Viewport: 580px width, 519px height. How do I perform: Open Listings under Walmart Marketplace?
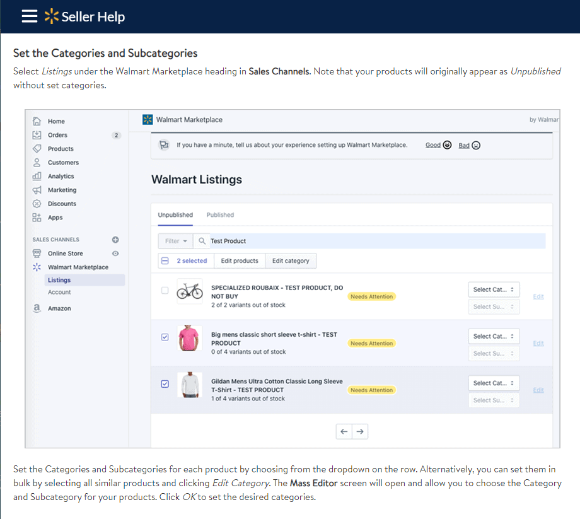[84, 280]
